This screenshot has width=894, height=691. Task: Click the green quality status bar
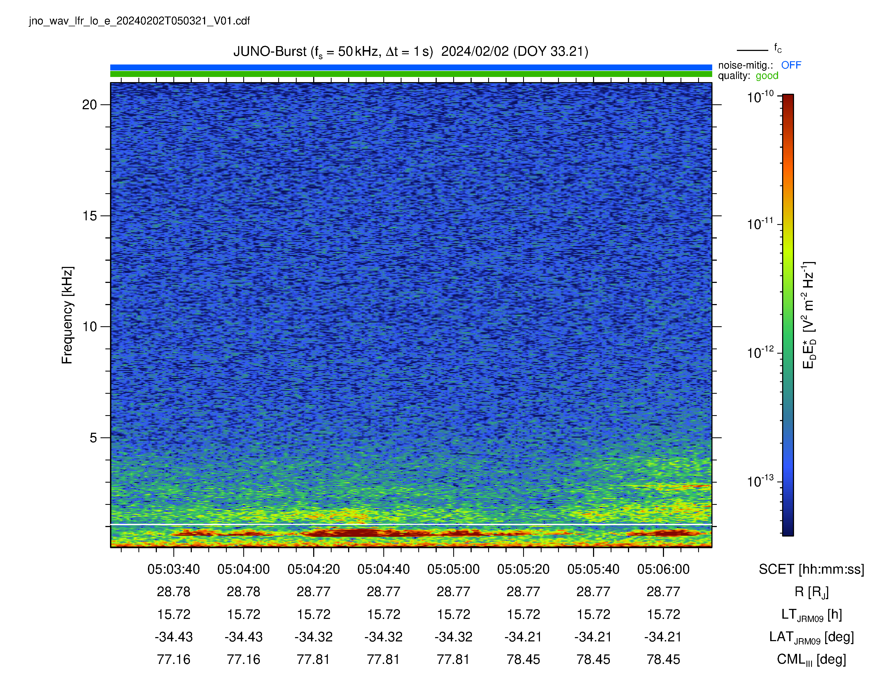411,74
